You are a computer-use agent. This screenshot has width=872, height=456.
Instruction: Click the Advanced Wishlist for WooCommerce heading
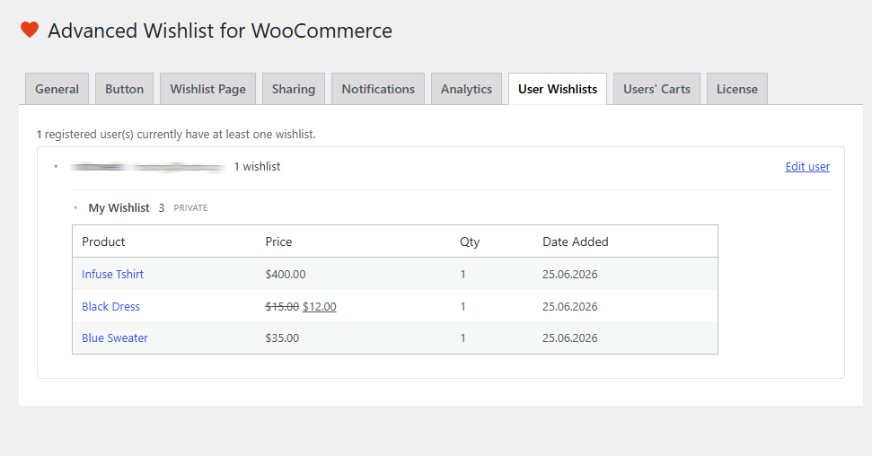pyautogui.click(x=220, y=31)
